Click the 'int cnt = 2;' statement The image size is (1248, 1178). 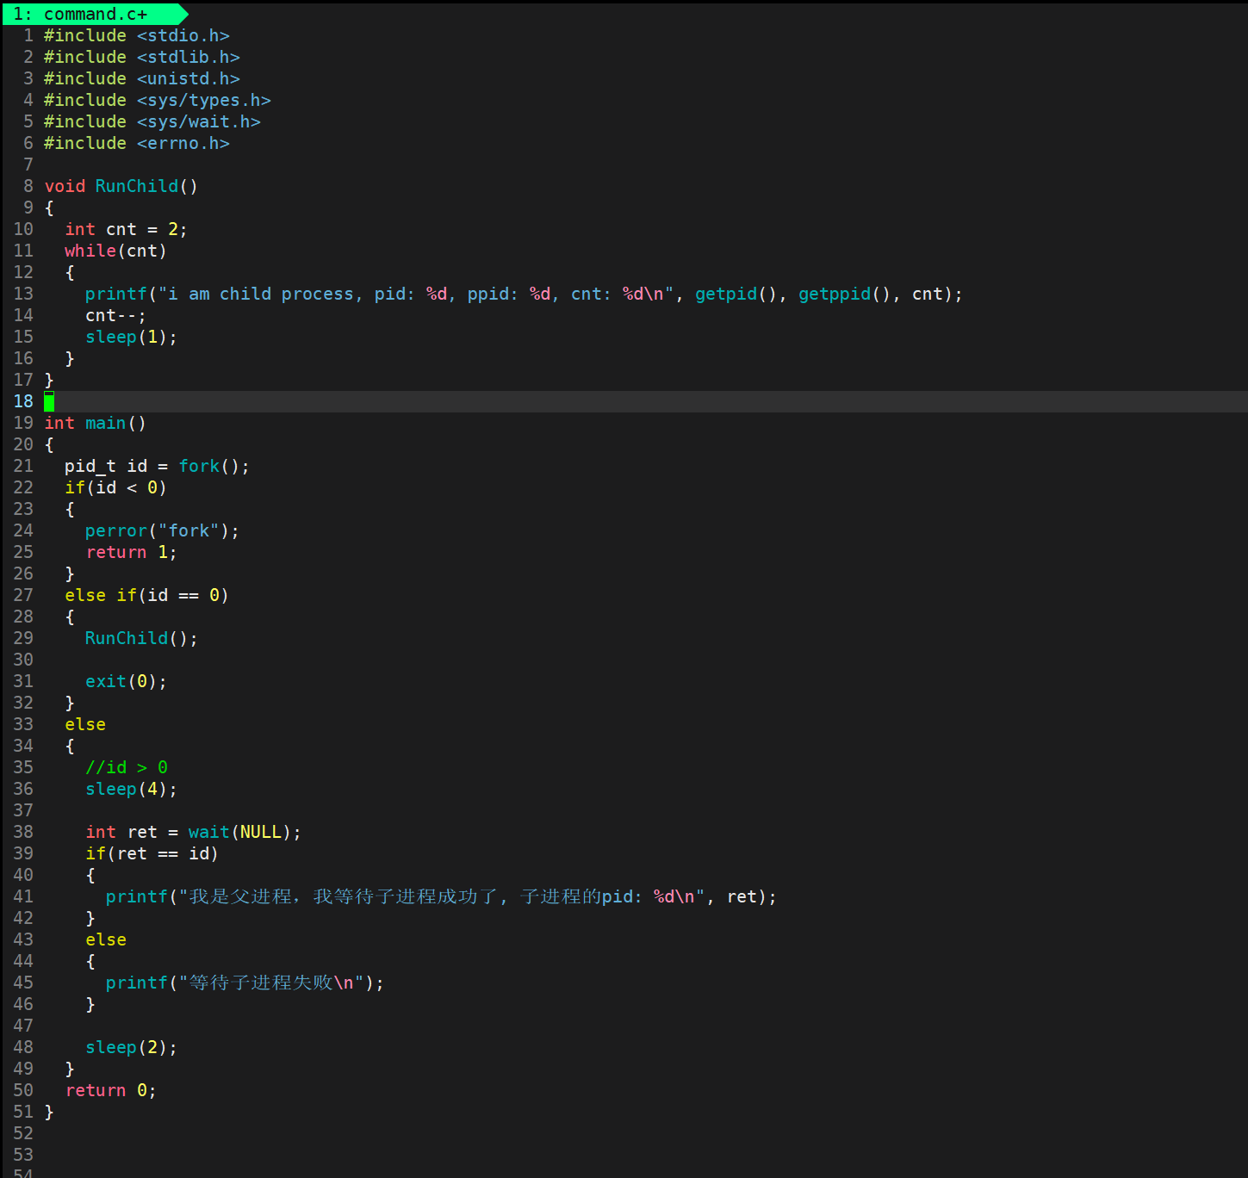pos(126,229)
